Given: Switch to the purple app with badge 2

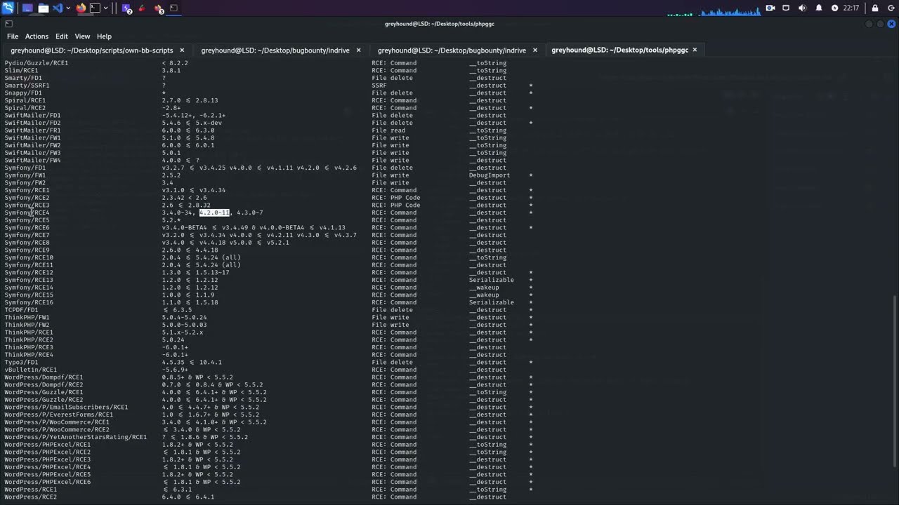Looking at the screenshot, I should point(127,8).
